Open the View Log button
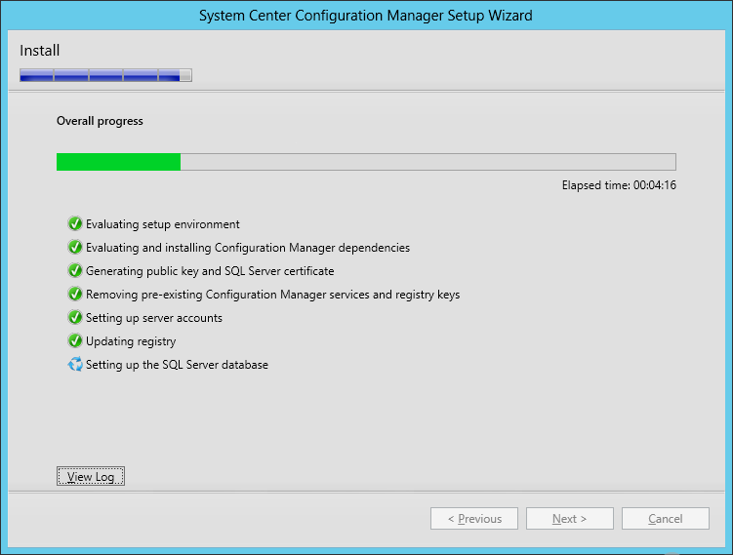 tap(91, 476)
